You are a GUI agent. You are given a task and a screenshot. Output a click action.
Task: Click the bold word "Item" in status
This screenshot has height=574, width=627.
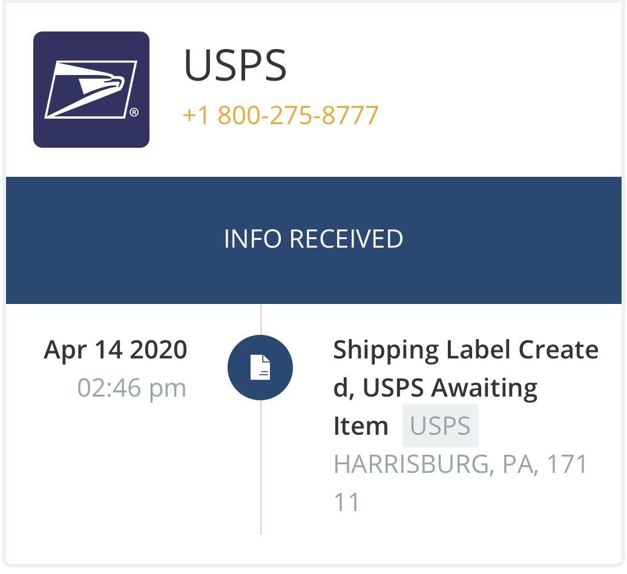coord(360,426)
